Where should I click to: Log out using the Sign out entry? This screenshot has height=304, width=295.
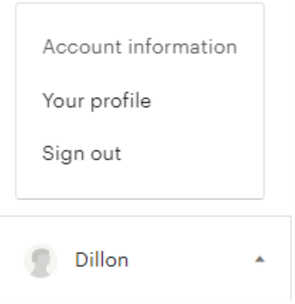click(82, 154)
